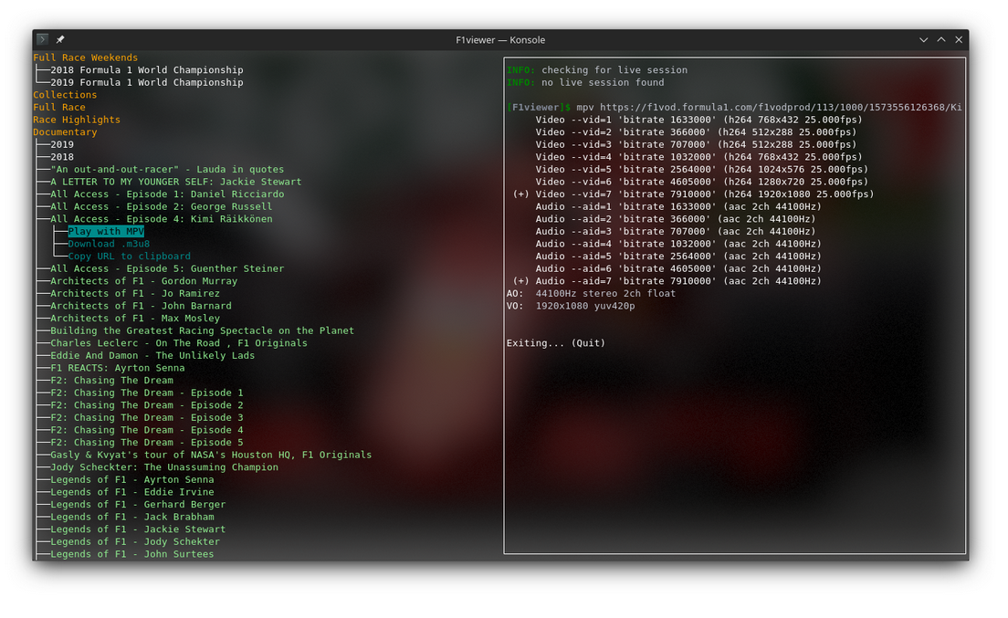This screenshot has width=1008, height=618.
Task: Toggle the pin window icon
Action: 59,39
